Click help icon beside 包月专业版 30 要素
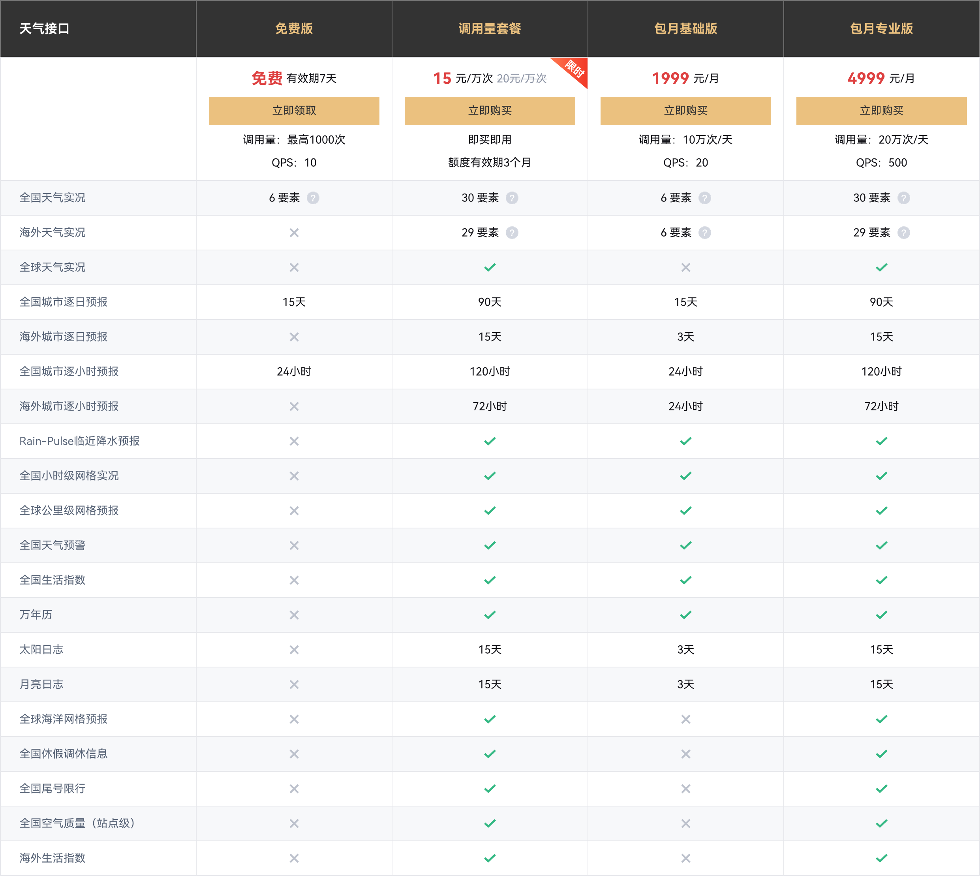This screenshot has height=876, width=980. pos(904,198)
